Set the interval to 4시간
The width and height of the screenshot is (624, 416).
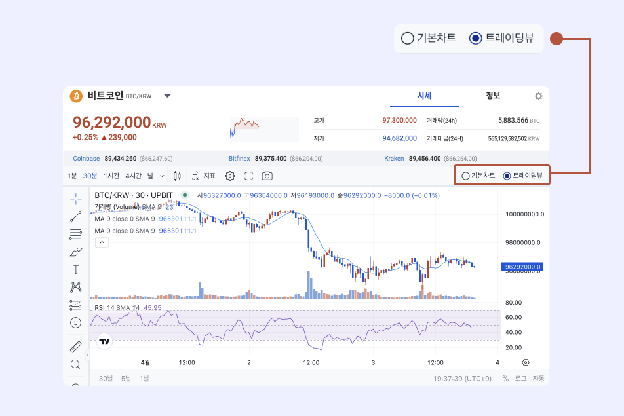coord(133,176)
